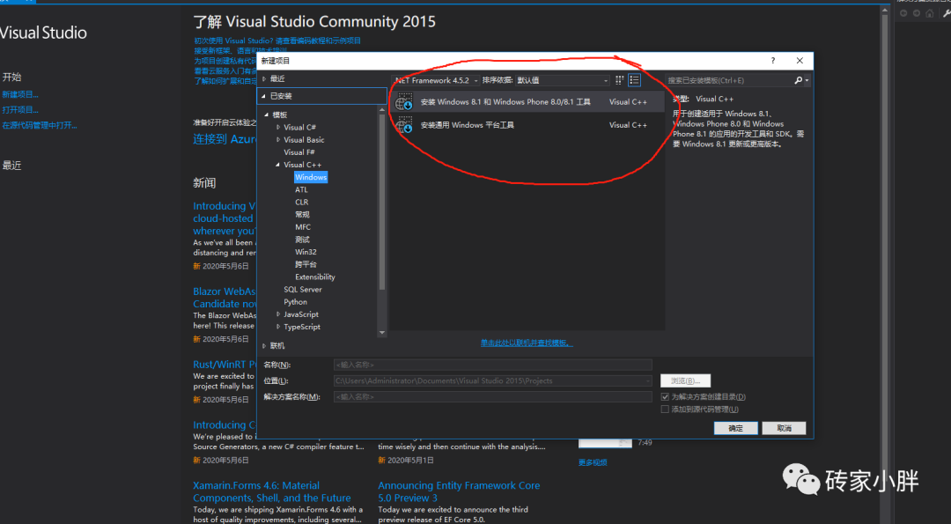Click scroll-down arrow of template tree
951x524 pixels.
pos(382,332)
